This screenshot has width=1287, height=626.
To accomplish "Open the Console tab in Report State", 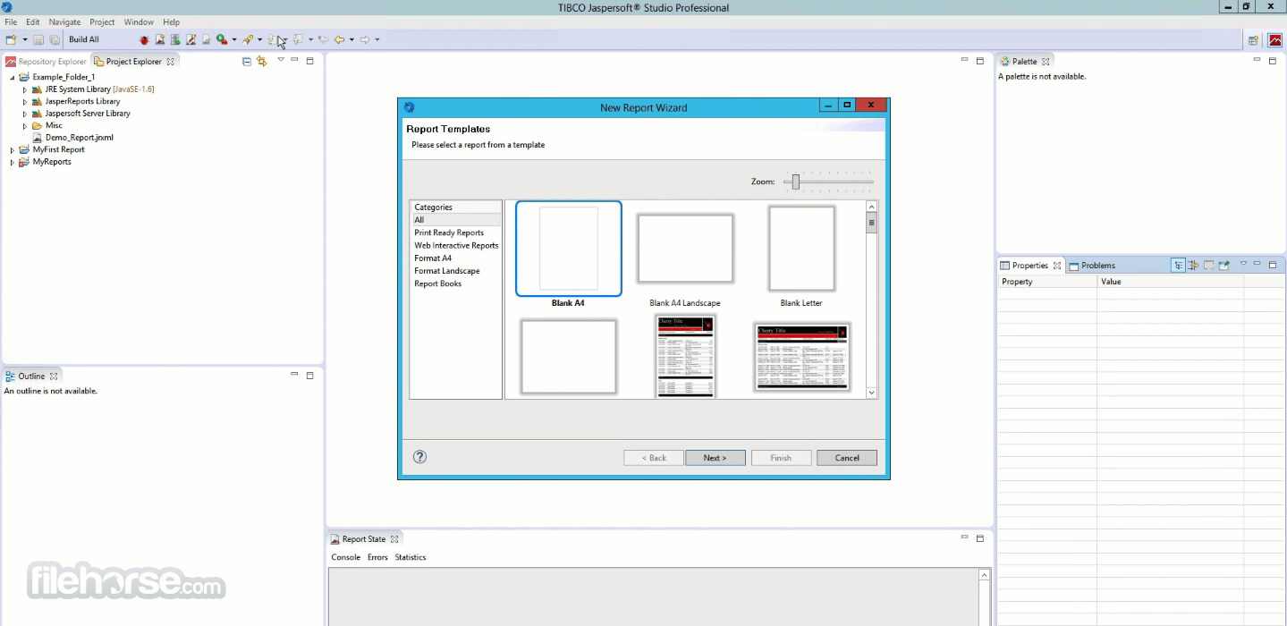I will [345, 557].
